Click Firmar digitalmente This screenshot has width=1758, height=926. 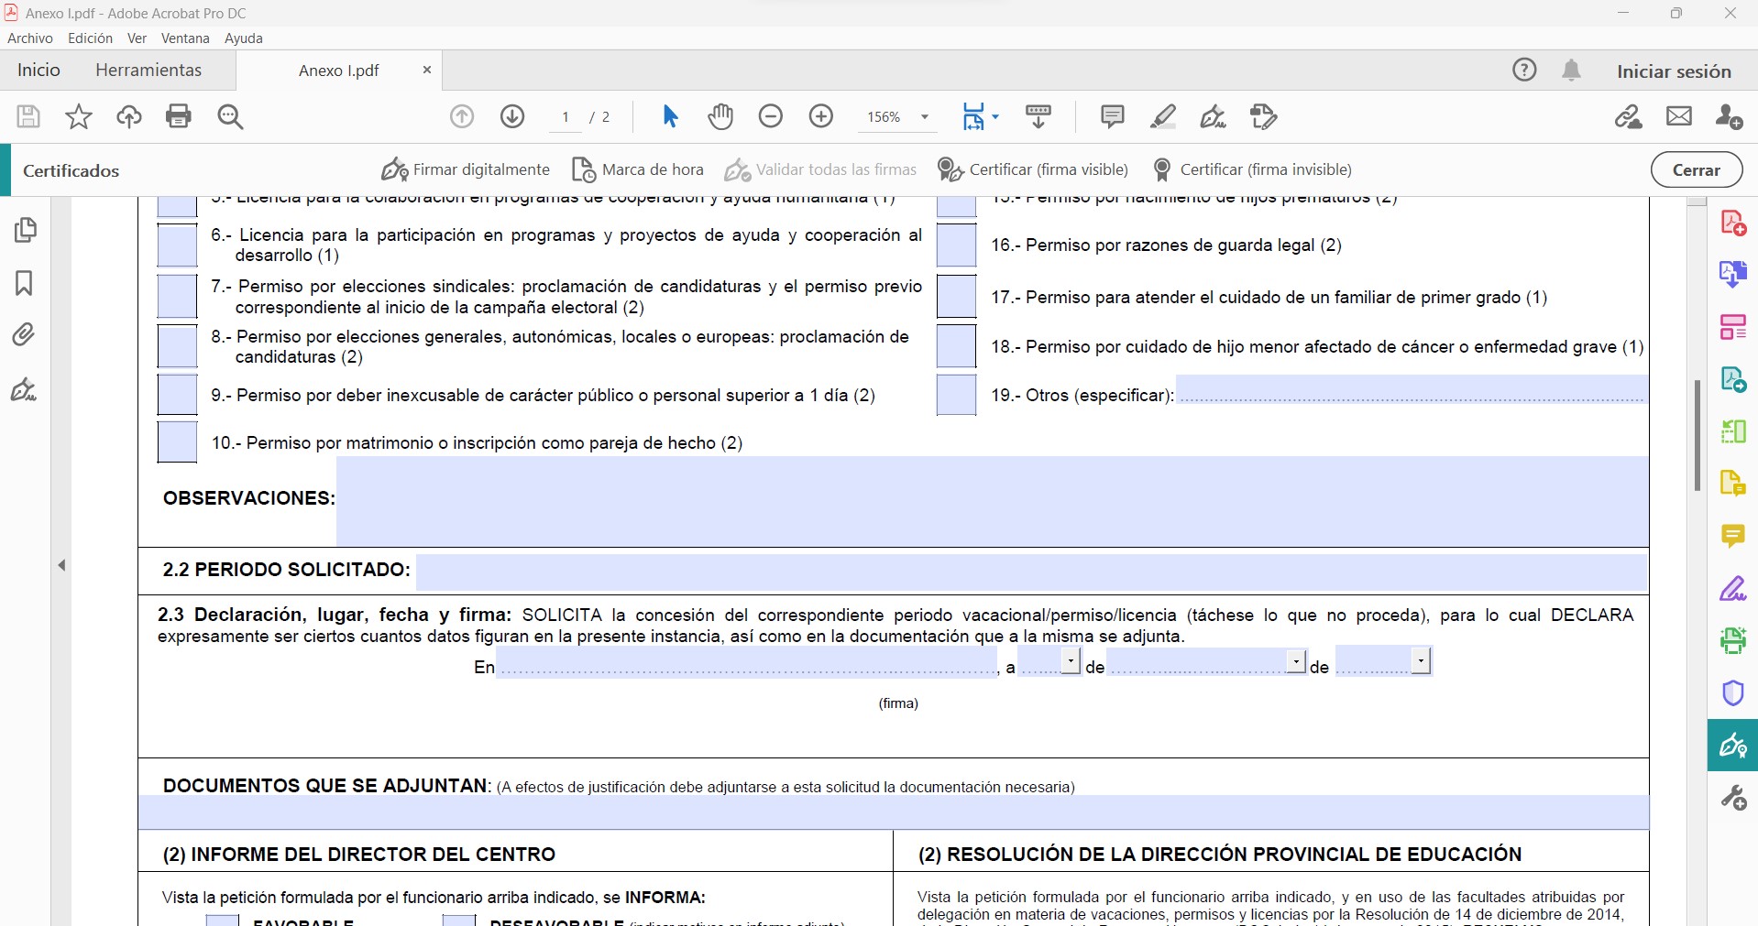[x=466, y=169]
